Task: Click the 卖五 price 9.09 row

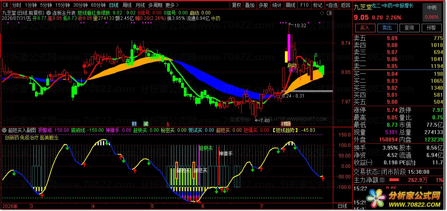Action: 398,38
